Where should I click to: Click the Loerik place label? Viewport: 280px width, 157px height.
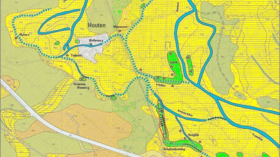click(x=174, y=62)
